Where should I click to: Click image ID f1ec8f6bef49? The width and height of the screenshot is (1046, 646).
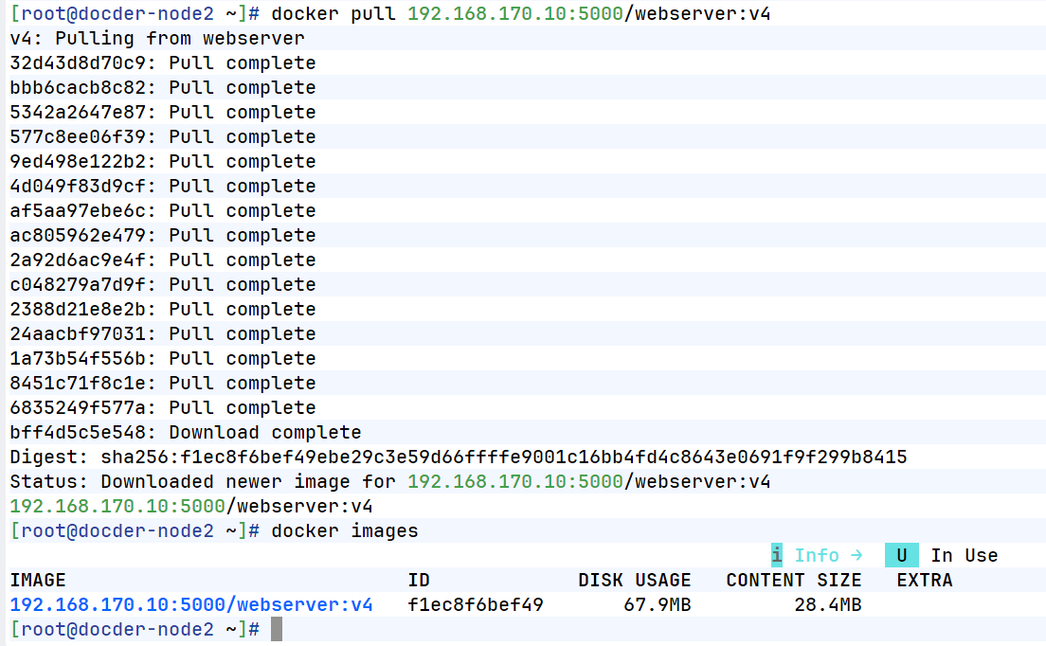[476, 604]
